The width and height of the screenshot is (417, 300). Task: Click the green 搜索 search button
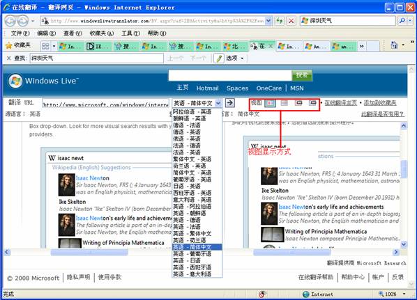(302, 75)
